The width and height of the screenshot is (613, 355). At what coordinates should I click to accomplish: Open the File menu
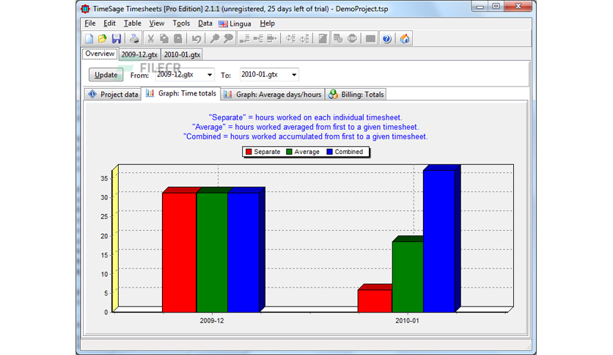pyautogui.click(x=90, y=23)
